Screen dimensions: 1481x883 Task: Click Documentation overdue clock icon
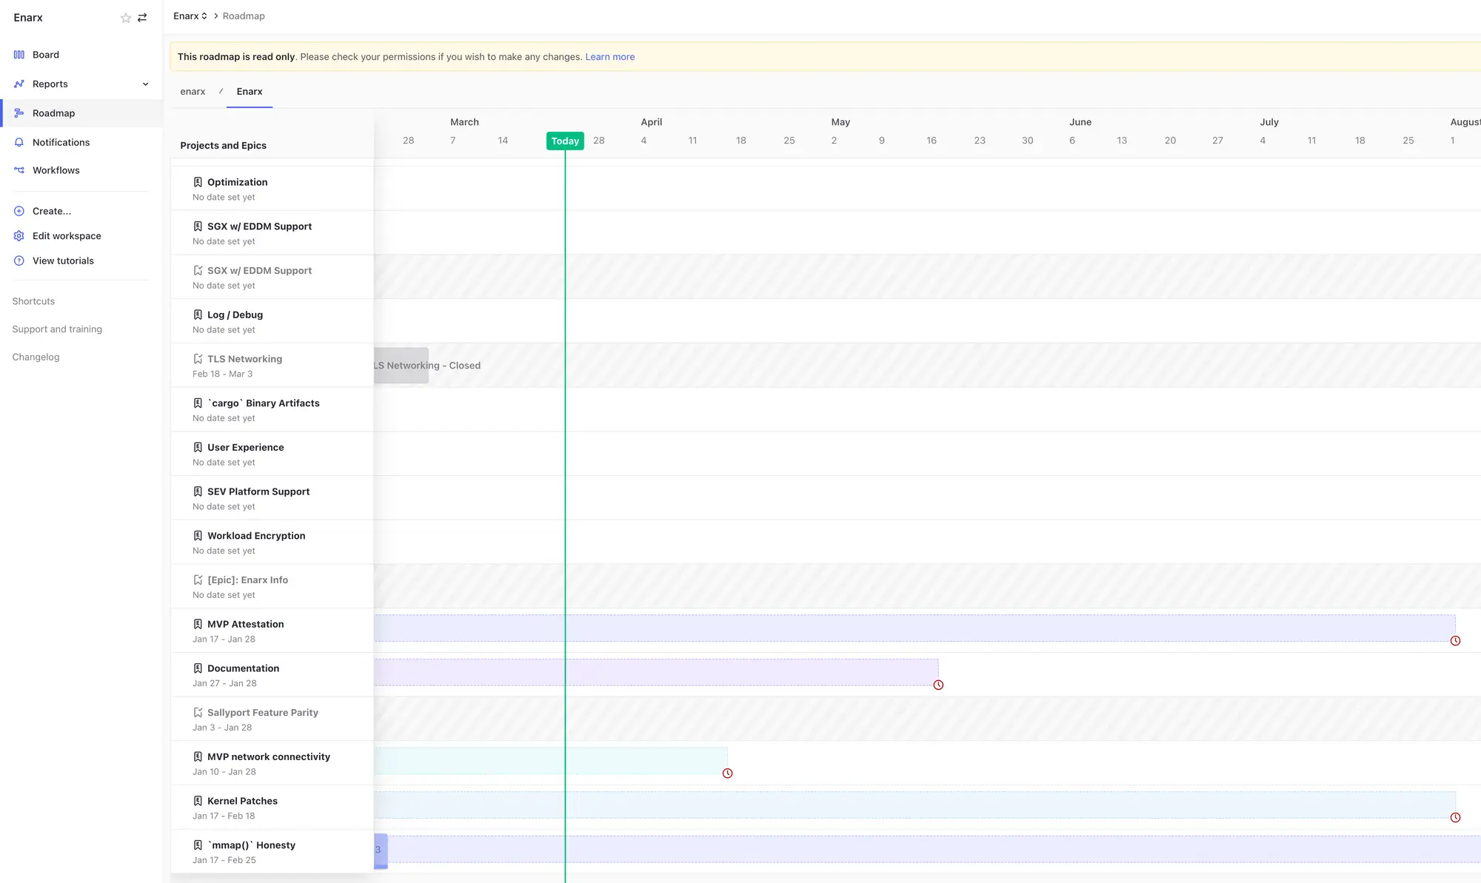[x=938, y=685]
